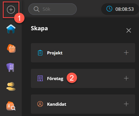Click the building icon next to Företag
The width and height of the screenshot is (139, 116).
tap(40, 78)
